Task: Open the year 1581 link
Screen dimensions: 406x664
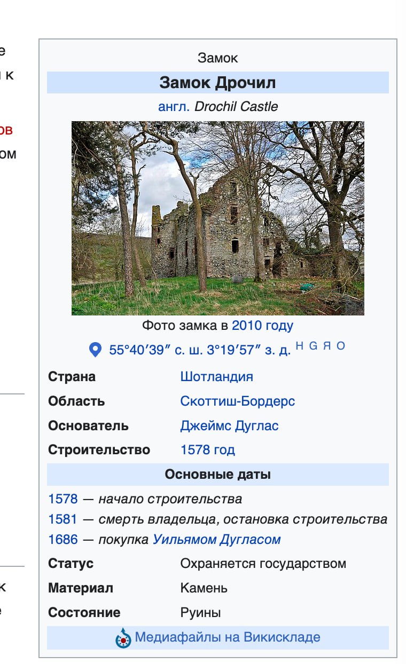Action: tap(63, 519)
